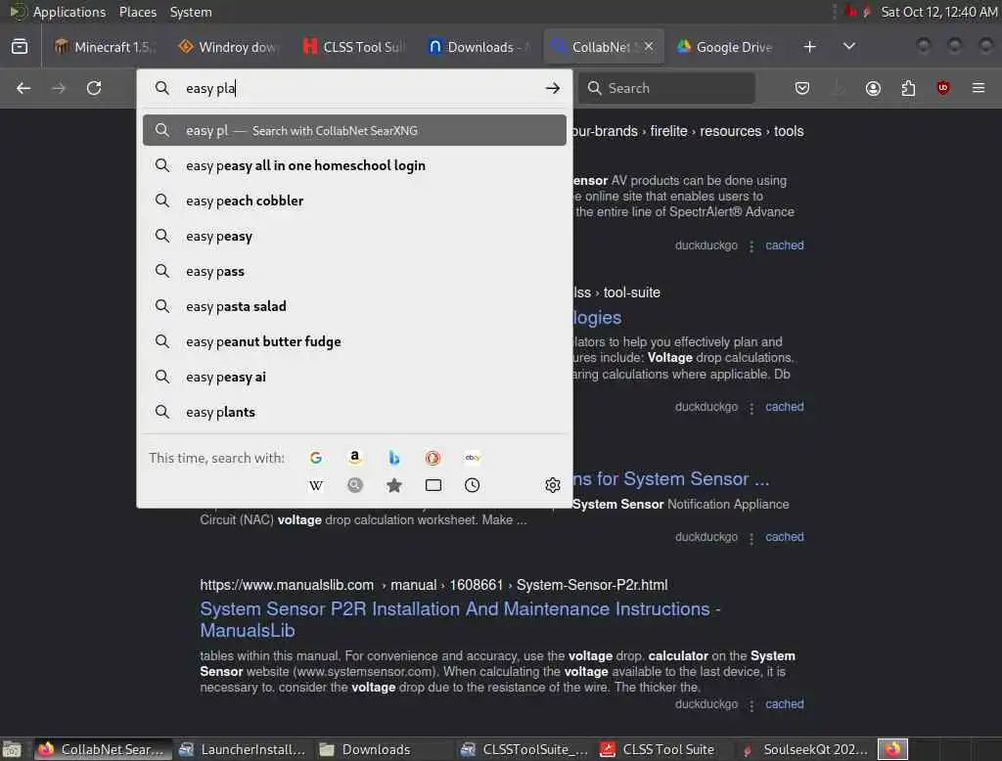Save page to Pocket
The image size is (1002, 761).
(802, 88)
